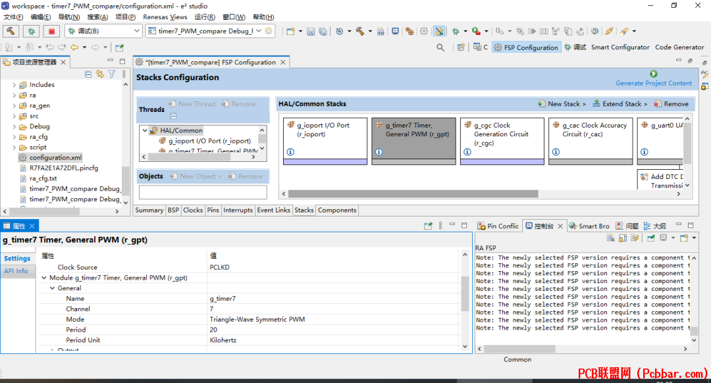Click the properties view new window icon
Image resolution: width=711 pixels, height=383 pixels.
(x=428, y=226)
